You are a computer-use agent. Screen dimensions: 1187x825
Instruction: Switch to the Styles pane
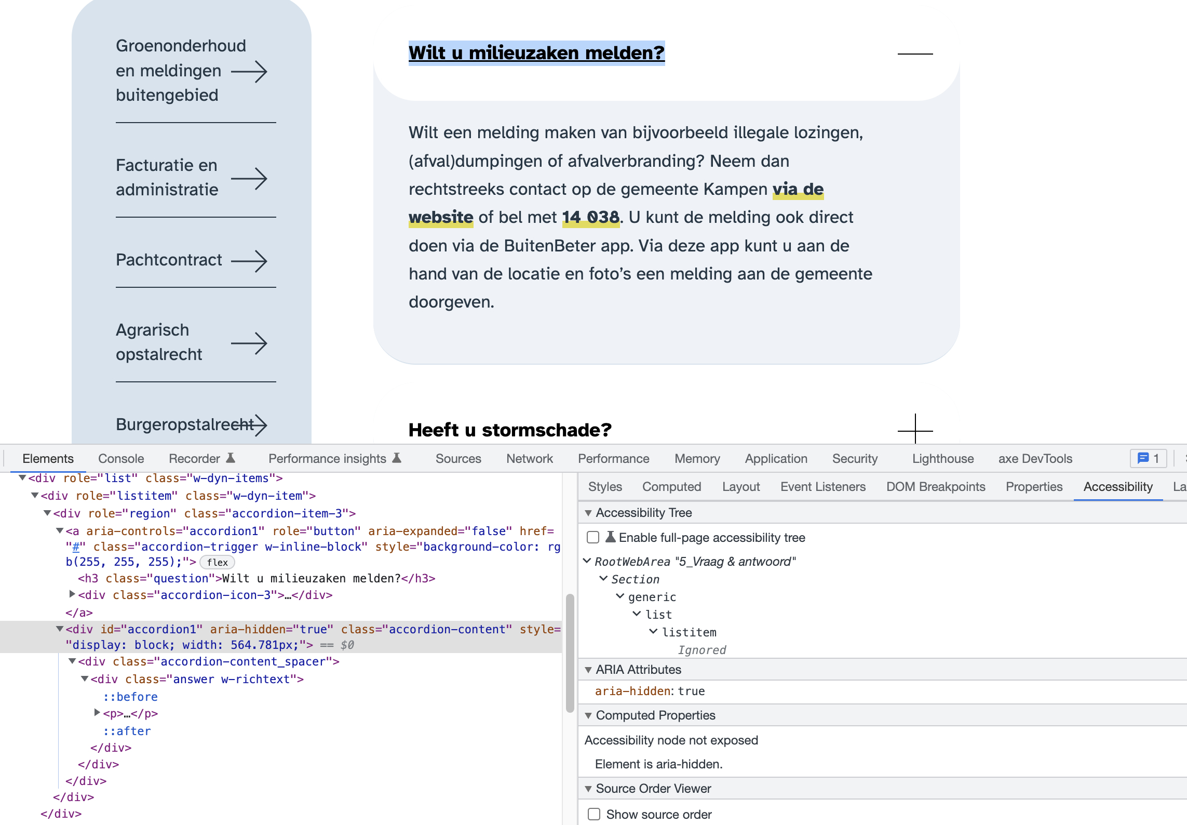tap(605, 487)
